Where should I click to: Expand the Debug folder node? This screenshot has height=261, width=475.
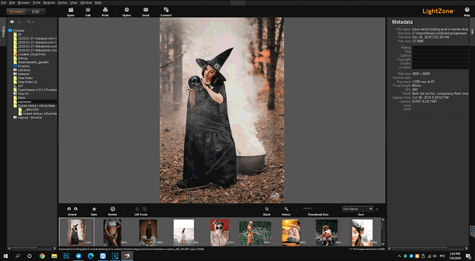pyautogui.click(x=10, y=58)
